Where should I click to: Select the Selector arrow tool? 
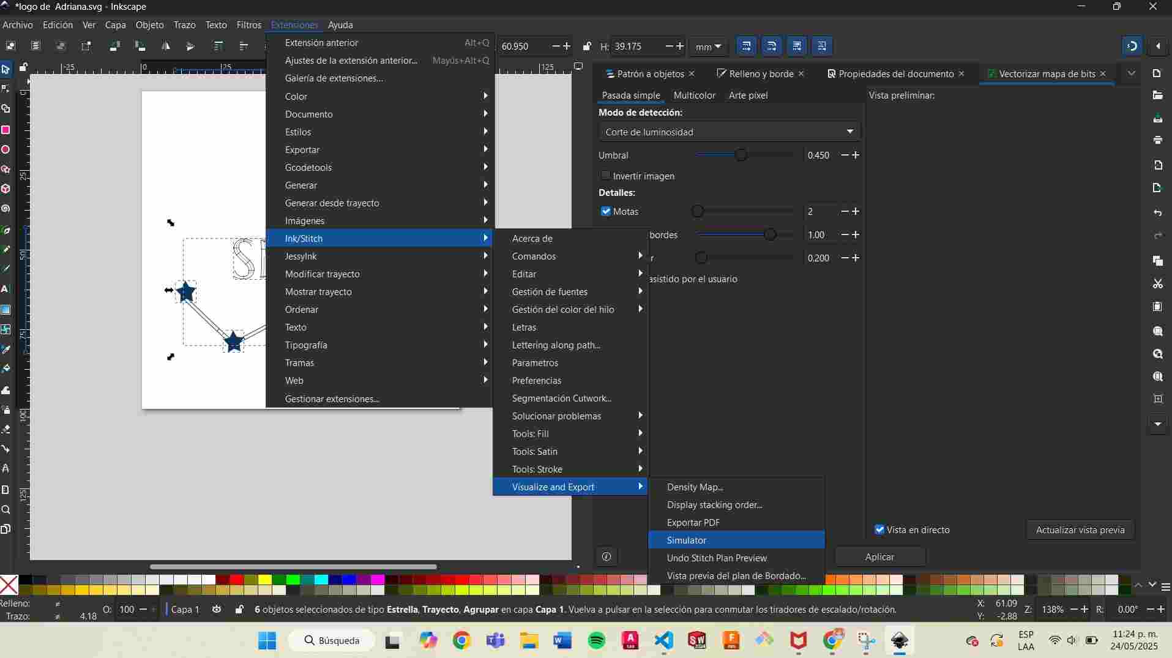(6, 69)
